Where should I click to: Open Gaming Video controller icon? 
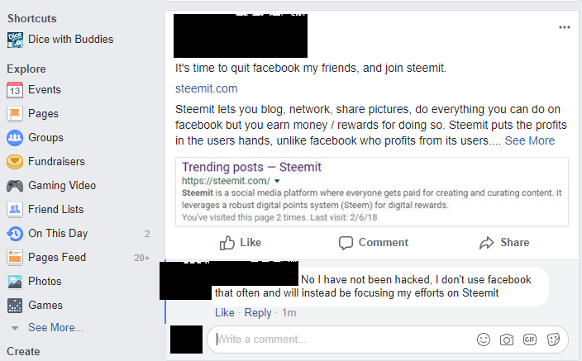coord(15,186)
